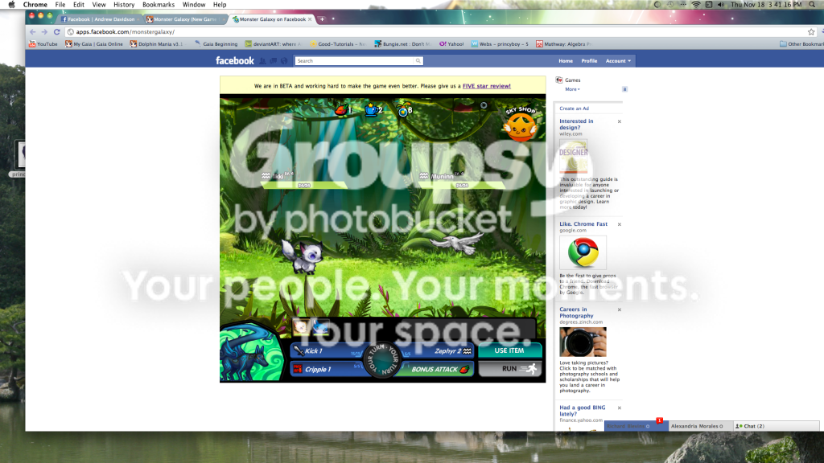
Task: Switch to Facebook | Andrew Davidson tab
Action: pyautogui.click(x=100, y=19)
